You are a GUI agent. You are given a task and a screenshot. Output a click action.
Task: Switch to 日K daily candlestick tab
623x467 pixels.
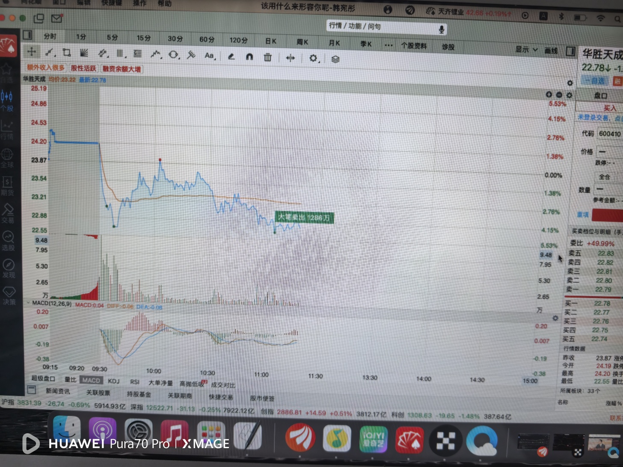270,41
